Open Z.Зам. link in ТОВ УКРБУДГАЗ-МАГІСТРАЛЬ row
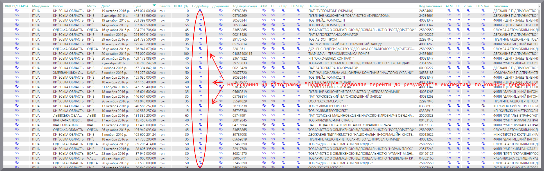Image resolution: width=544 pixels, height=171 pixels. point(468,120)
